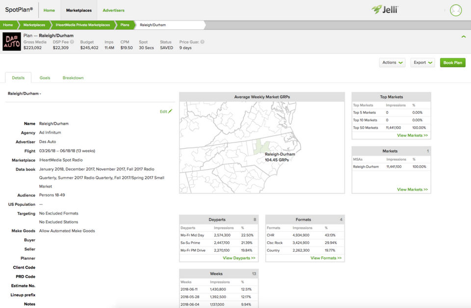
Task: Click the Gross Media value $223,092
Action: (32, 48)
